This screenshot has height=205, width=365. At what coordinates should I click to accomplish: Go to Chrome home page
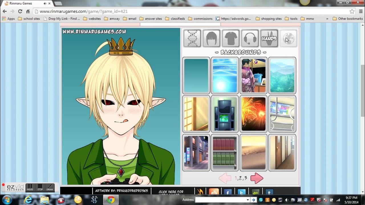[28, 11]
